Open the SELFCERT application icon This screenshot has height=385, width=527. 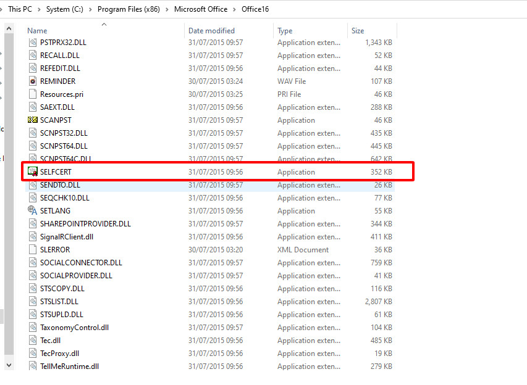(x=33, y=172)
